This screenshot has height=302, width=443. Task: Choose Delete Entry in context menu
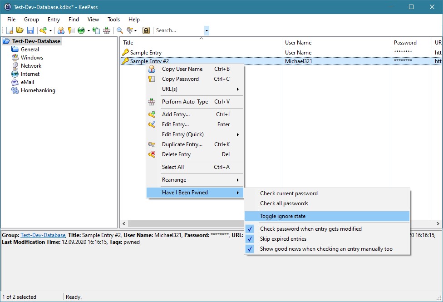tap(195, 154)
